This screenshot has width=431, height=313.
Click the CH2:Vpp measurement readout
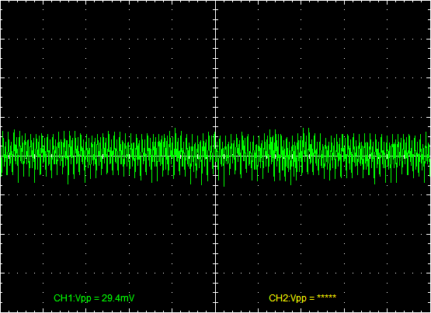click(302, 298)
